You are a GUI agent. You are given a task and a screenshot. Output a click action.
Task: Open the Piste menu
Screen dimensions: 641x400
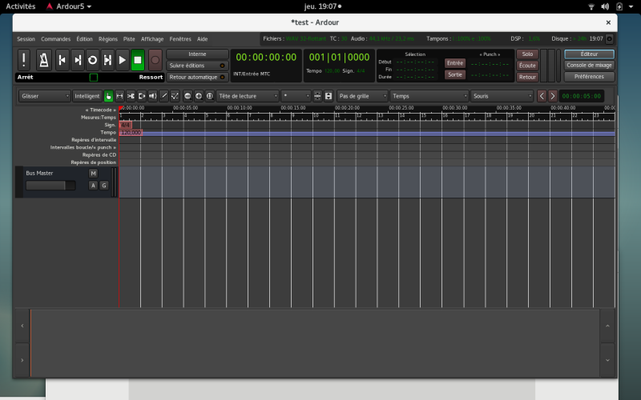coord(129,38)
